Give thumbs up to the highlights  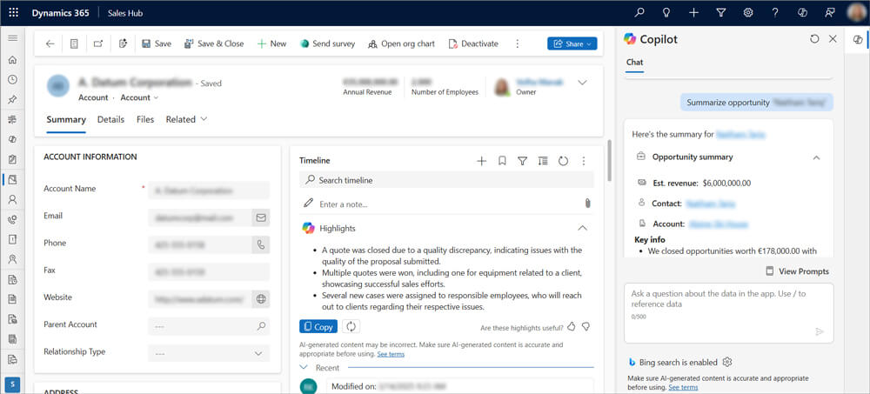pos(572,327)
